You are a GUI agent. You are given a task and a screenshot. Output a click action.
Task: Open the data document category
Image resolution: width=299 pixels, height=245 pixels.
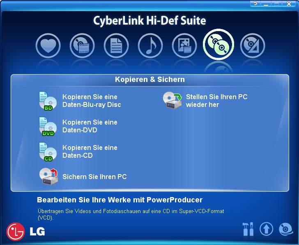tap(116, 45)
